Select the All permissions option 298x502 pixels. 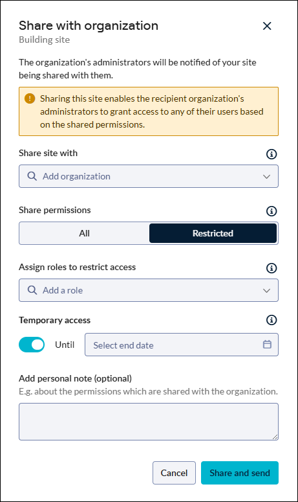tap(84, 233)
